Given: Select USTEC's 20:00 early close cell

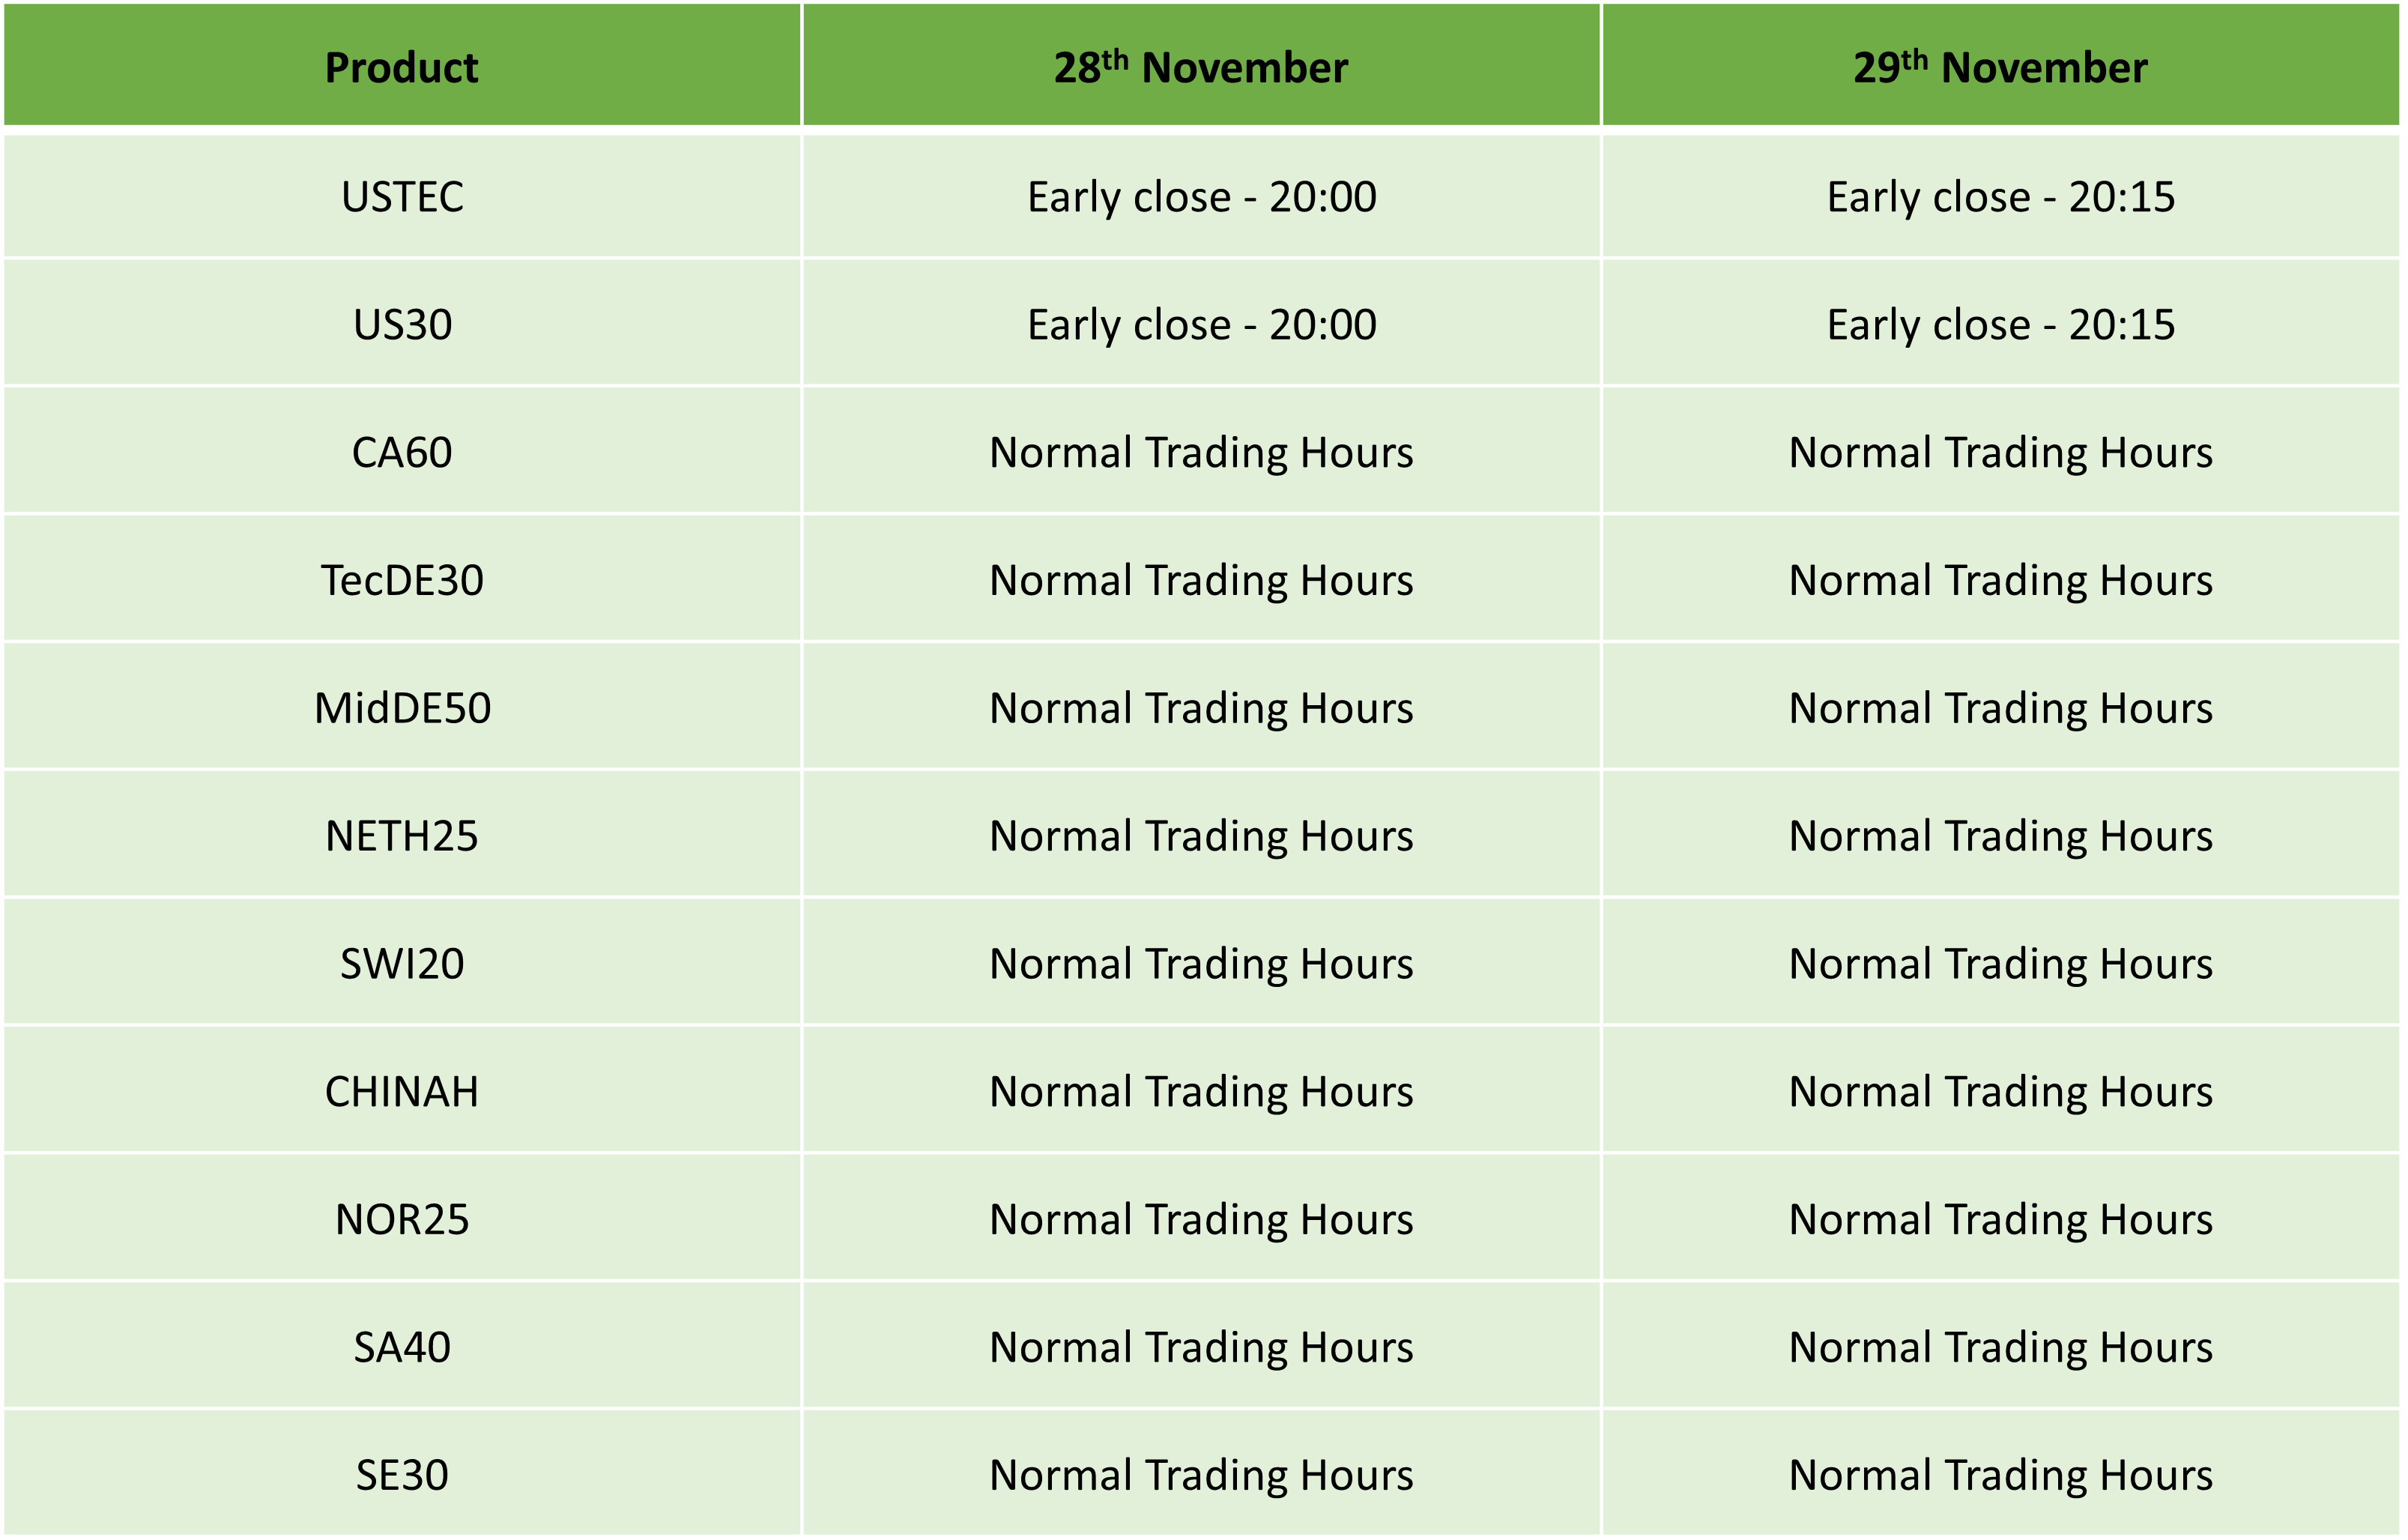Looking at the screenshot, I should pyautogui.click(x=1201, y=196).
